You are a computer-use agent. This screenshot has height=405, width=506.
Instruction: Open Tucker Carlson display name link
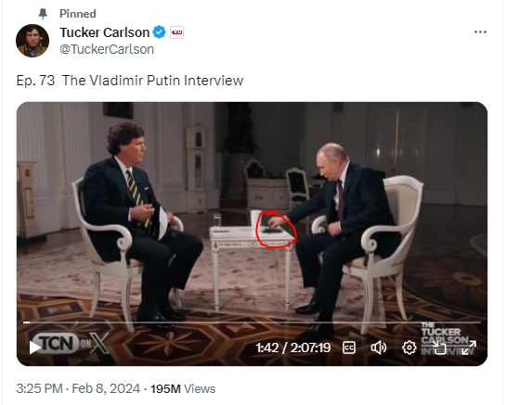point(105,32)
